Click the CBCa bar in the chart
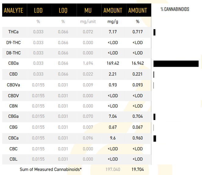Viewport: 202px width, 175px height. pos(155,138)
